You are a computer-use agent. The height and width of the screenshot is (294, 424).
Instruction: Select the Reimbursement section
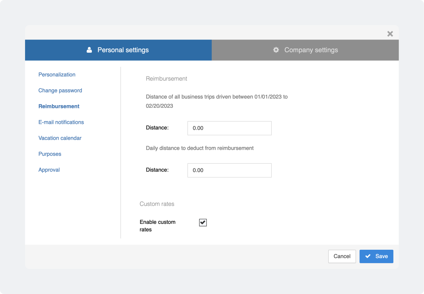(x=59, y=106)
